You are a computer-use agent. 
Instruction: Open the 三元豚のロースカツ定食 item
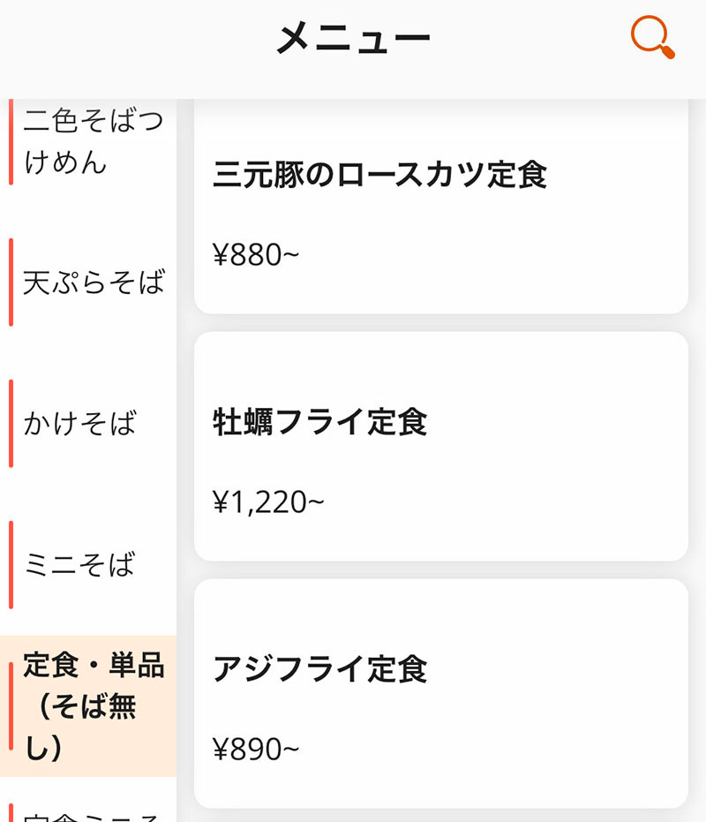380,175
